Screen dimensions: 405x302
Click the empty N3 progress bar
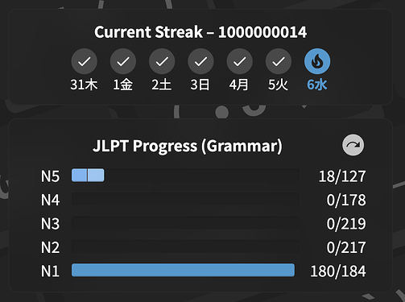coord(185,223)
